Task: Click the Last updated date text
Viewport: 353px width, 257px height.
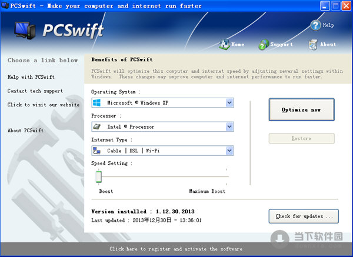Action: point(146,220)
